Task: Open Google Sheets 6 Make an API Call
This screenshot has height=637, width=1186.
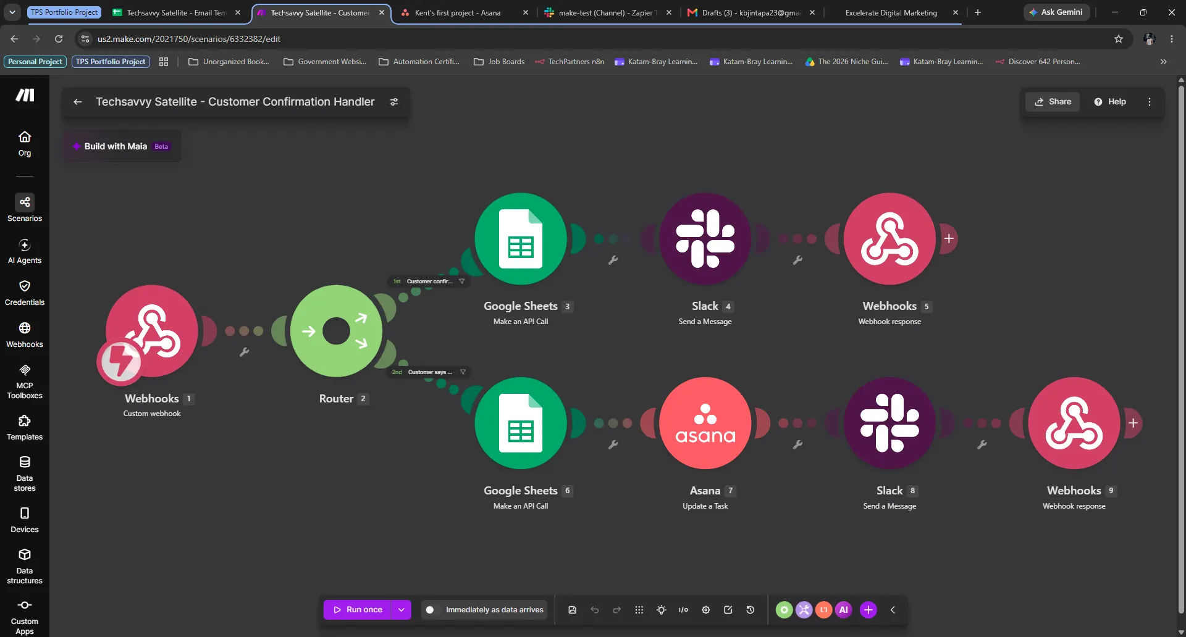Action: pyautogui.click(x=521, y=423)
